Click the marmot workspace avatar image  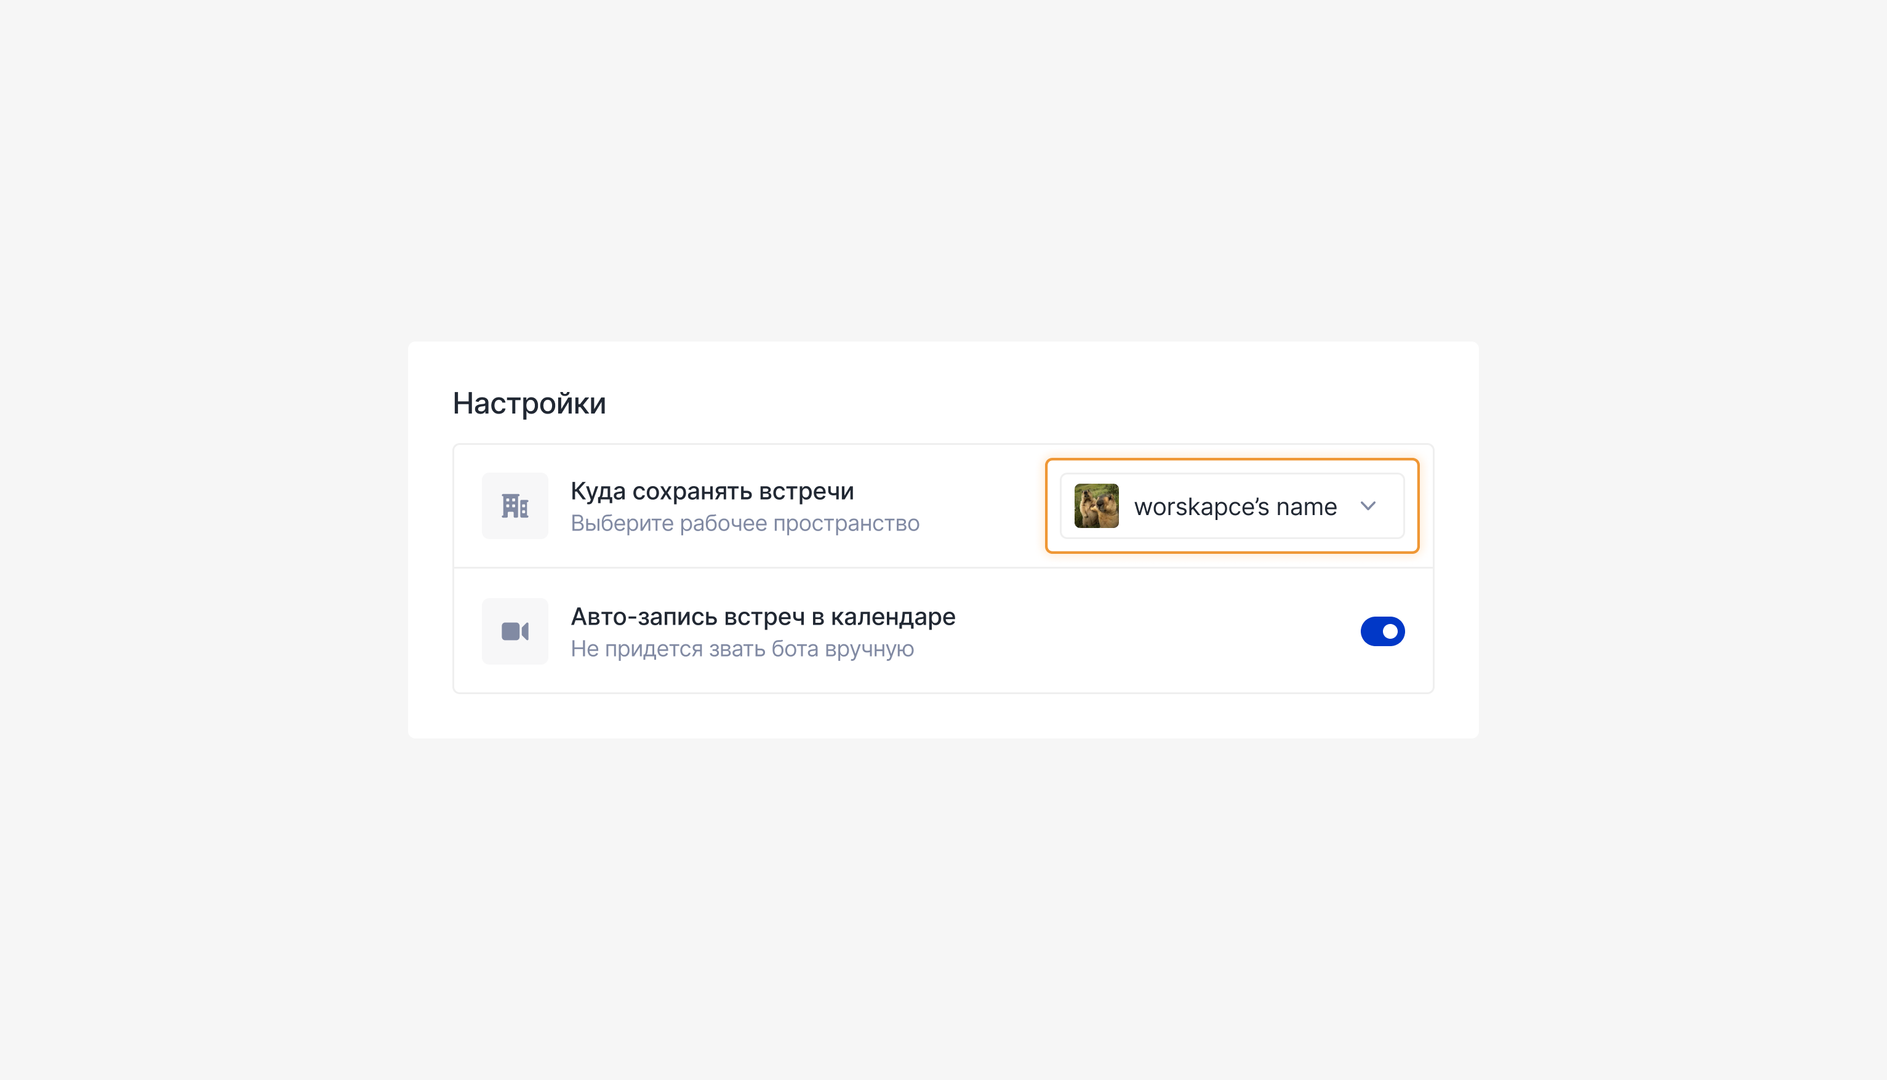[x=1096, y=506]
